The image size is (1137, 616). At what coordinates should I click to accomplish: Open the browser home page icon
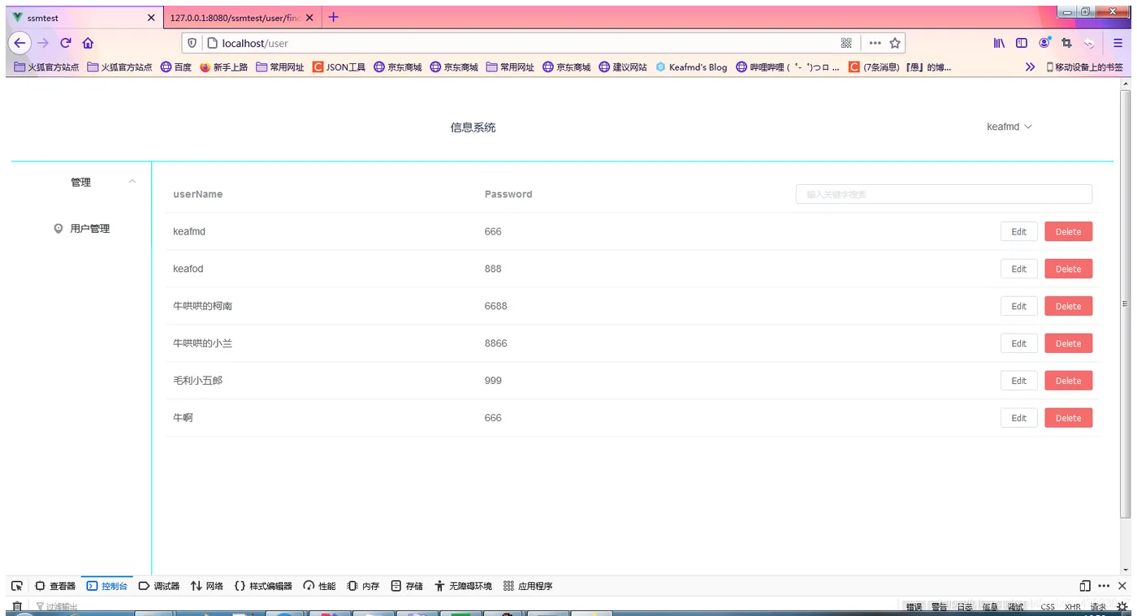click(88, 43)
